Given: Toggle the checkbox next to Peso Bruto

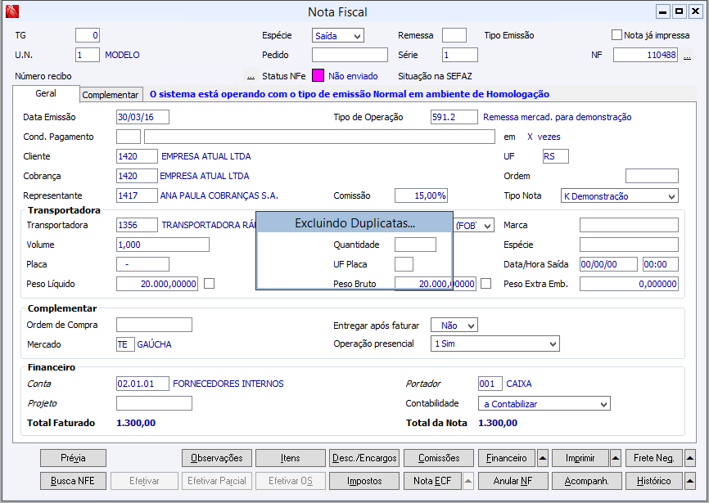Looking at the screenshot, I should pos(486,284).
